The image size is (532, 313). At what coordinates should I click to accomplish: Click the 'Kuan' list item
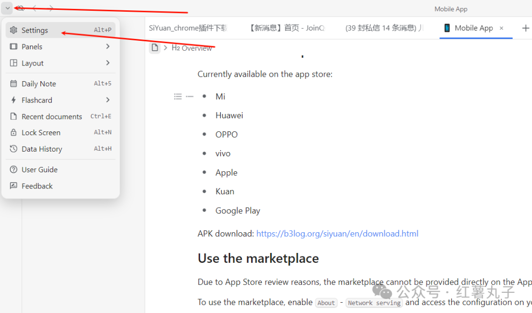[x=225, y=191]
